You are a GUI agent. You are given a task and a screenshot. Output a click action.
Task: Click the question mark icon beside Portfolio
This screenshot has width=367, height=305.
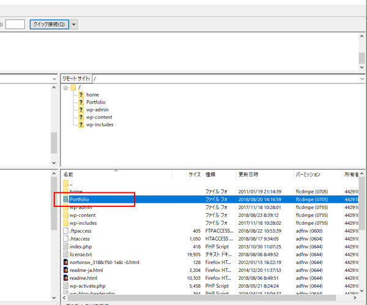[x=81, y=102]
